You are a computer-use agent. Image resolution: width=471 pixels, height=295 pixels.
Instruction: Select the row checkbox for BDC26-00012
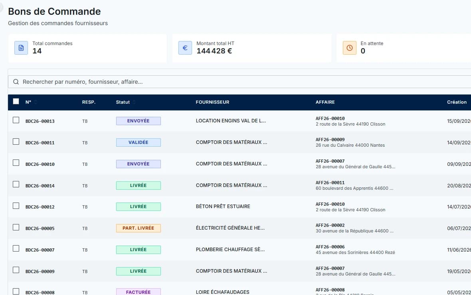point(16,206)
